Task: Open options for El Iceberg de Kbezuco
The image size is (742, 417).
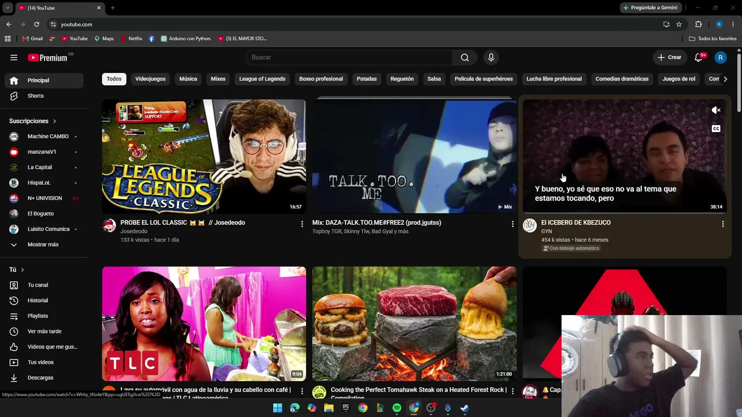Action: (x=723, y=224)
